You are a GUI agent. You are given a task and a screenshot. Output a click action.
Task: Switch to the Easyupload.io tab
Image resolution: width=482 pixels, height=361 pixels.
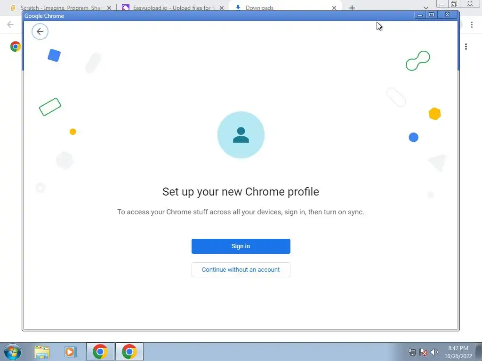[x=174, y=8]
